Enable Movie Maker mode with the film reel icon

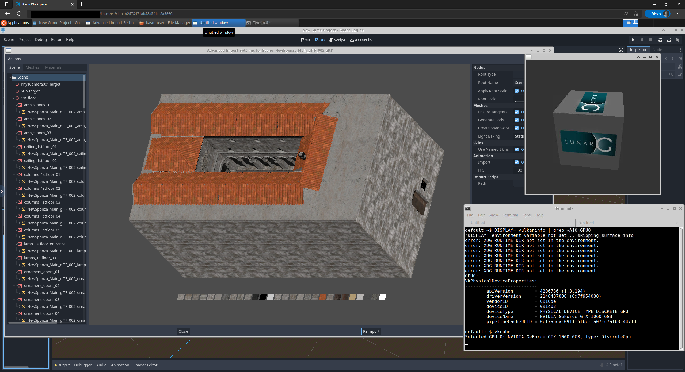[x=678, y=40]
